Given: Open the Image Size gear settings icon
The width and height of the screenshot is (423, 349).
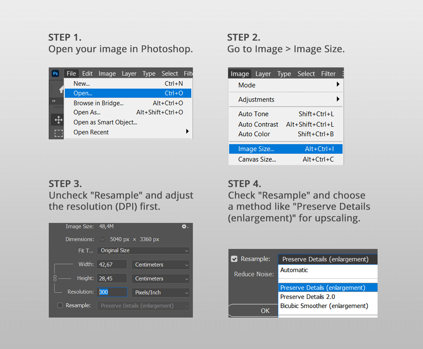Looking at the screenshot, I should point(185,226).
